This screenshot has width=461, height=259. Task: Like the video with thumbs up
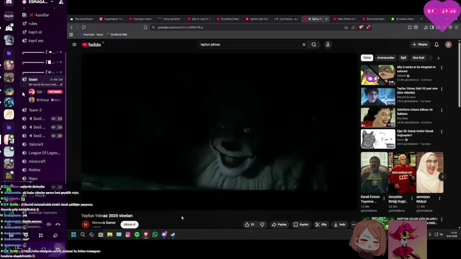click(250, 224)
